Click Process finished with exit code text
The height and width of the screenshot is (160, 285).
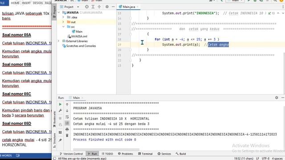pos(105,140)
